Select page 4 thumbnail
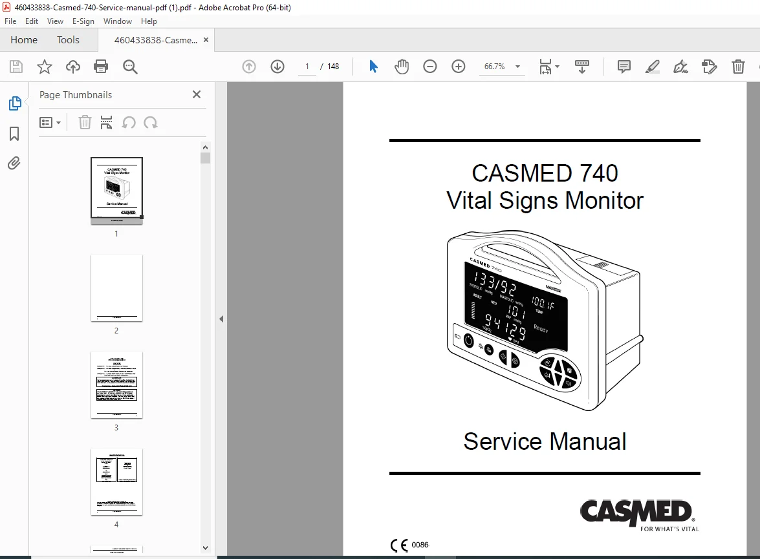 117,482
